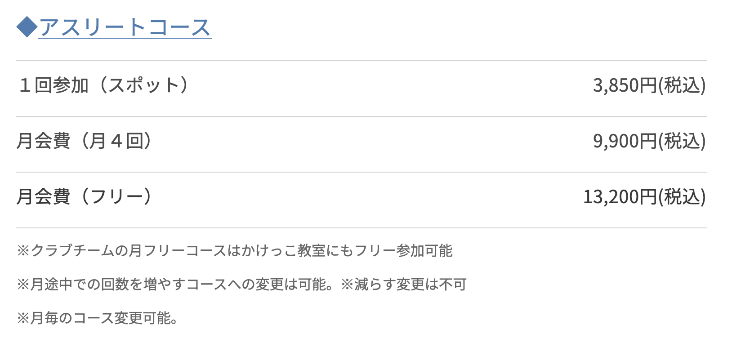Click (税込) next to the 9,900円 price
Image resolution: width=732 pixels, height=338 pixels.
click(x=682, y=141)
